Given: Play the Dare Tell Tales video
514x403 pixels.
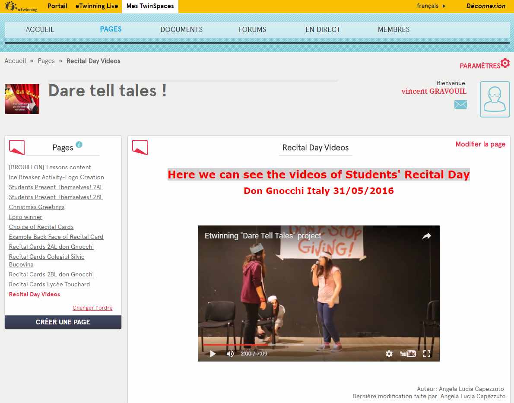Looking at the screenshot, I should tap(213, 354).
